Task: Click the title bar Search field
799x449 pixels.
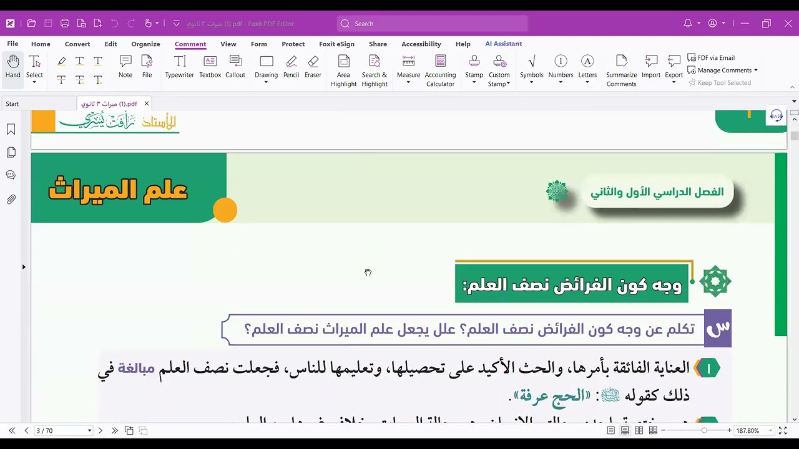Action: 432,24
